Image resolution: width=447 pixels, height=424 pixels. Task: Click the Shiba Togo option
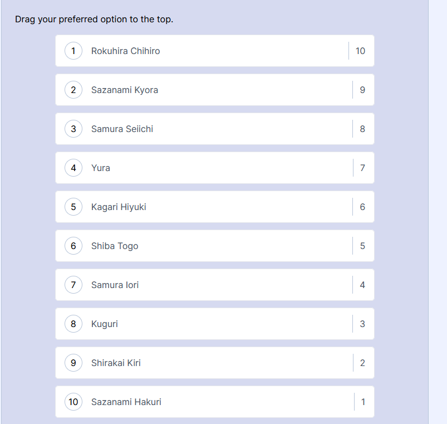pos(115,246)
